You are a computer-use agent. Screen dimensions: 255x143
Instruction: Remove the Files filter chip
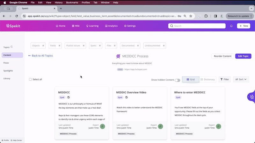pyautogui.click(x=115, y=45)
